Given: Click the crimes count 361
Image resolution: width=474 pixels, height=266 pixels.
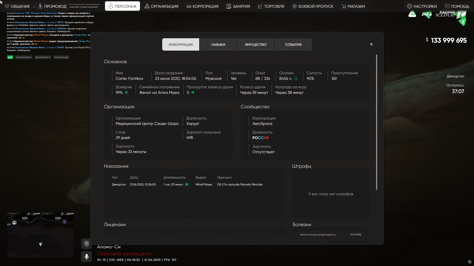Looking at the screenshot, I should point(334,78).
